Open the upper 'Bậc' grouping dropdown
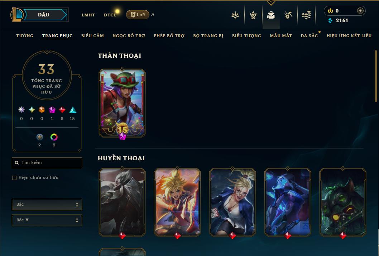Image resolution: width=379 pixels, height=256 pixels. point(47,205)
